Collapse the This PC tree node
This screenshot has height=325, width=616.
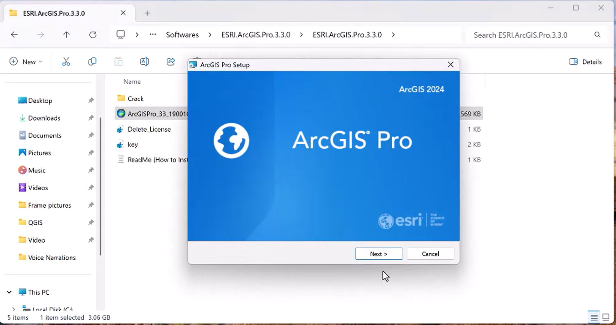[x=9, y=293]
